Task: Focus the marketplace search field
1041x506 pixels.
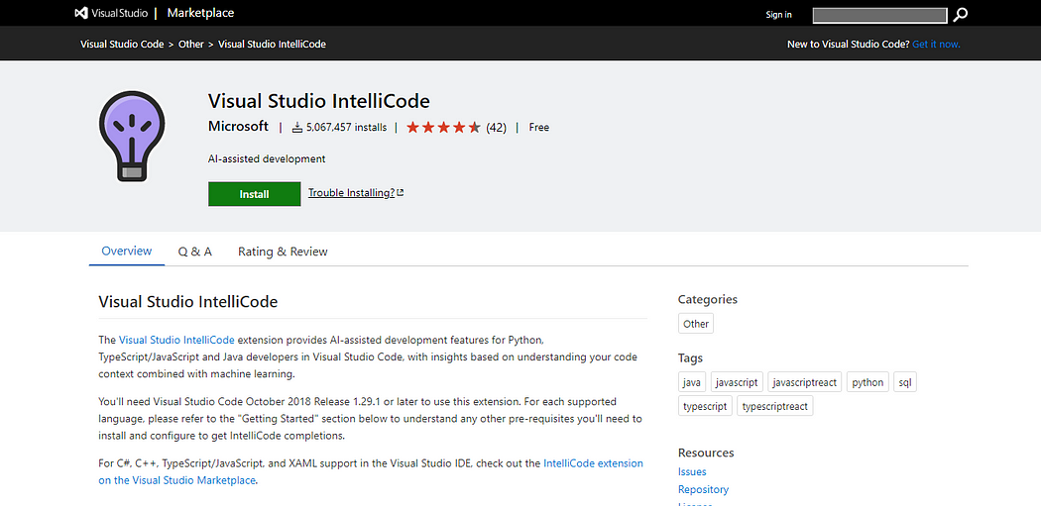Action: tap(879, 15)
